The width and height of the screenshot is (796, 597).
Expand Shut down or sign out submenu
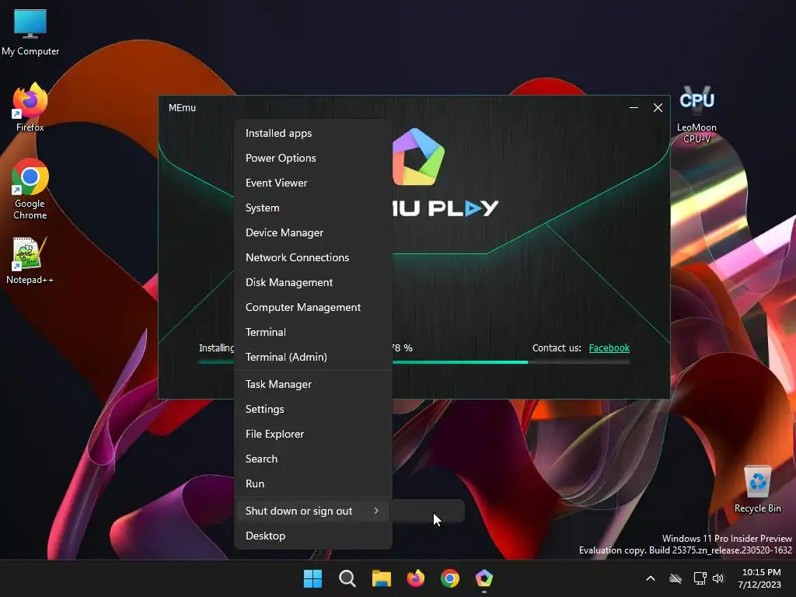point(312,511)
